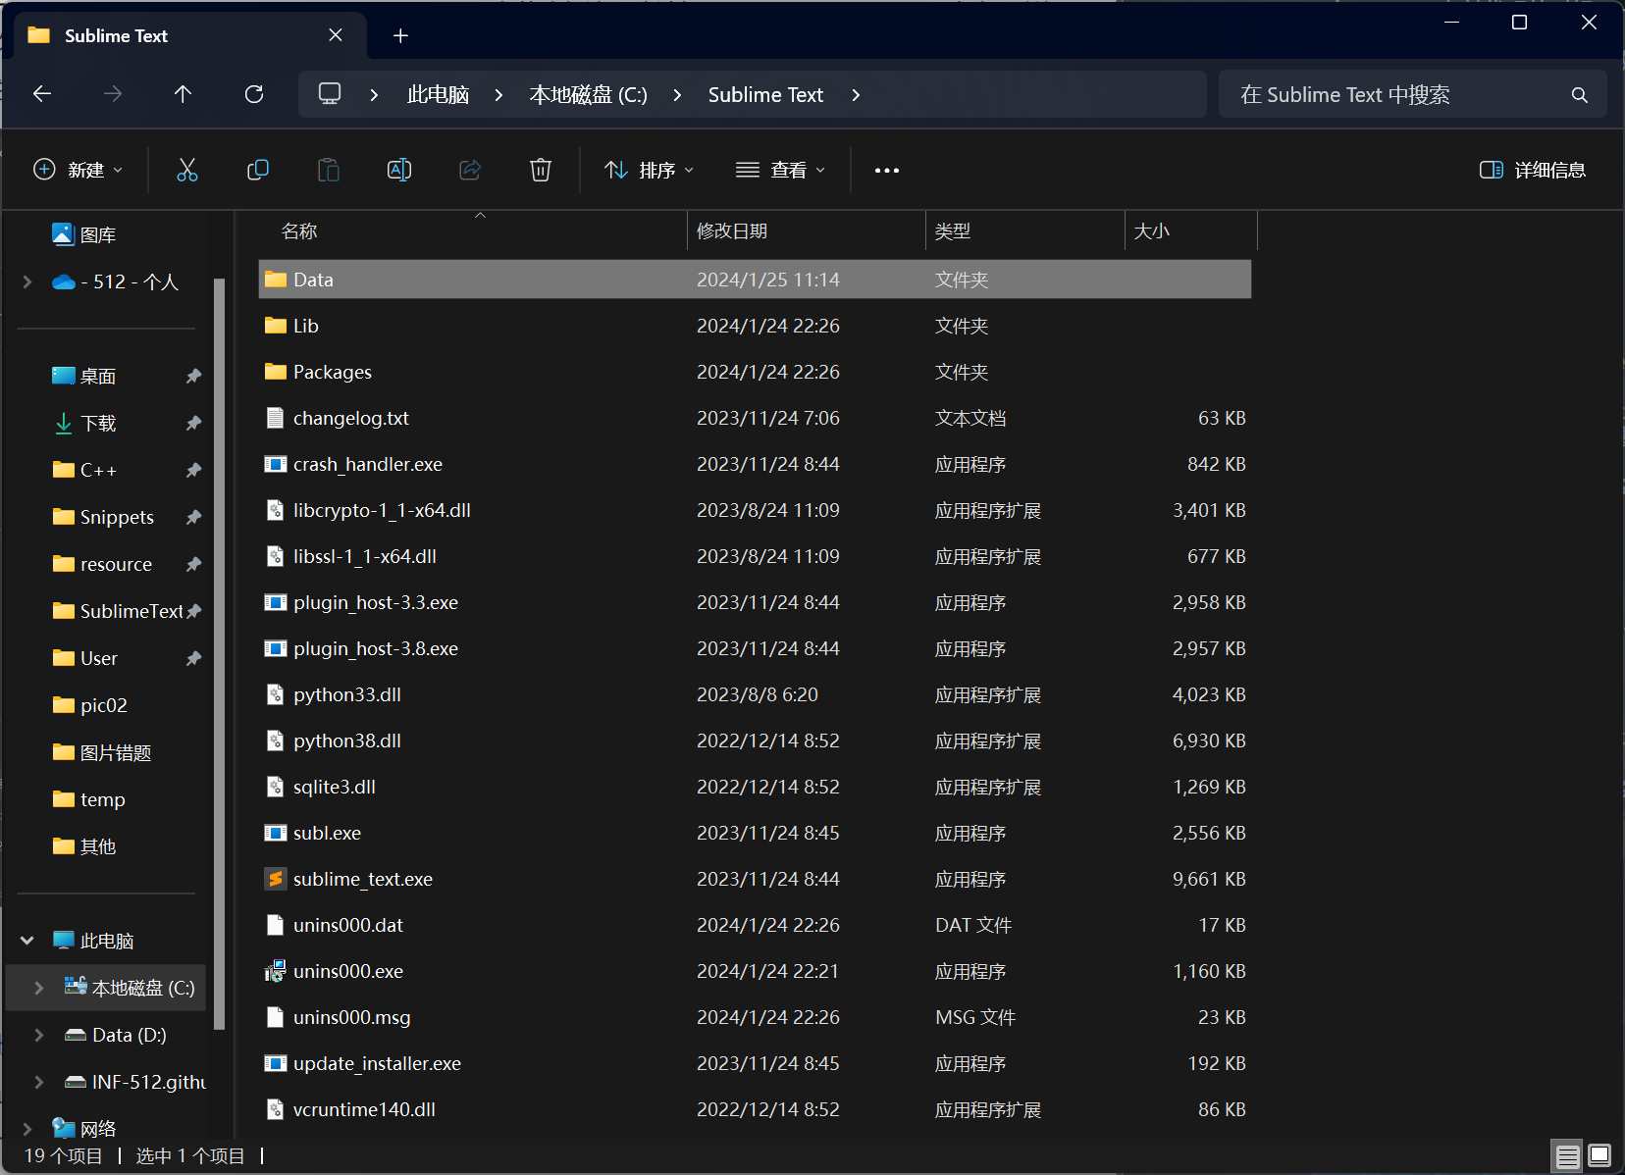1625x1175 pixels.
Task: Toggle the Details pane (详细信息) button
Action: point(1532,170)
